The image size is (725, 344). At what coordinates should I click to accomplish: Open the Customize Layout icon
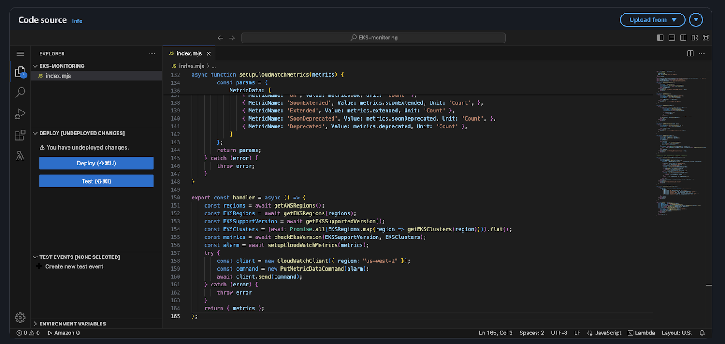pyautogui.click(x=695, y=38)
